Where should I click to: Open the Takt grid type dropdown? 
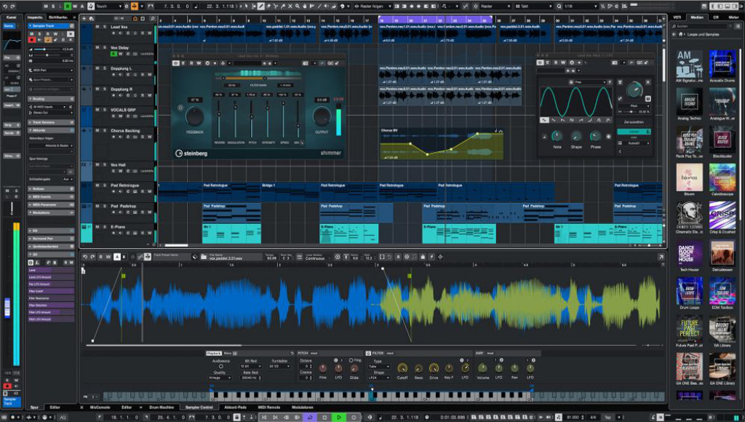533,6
